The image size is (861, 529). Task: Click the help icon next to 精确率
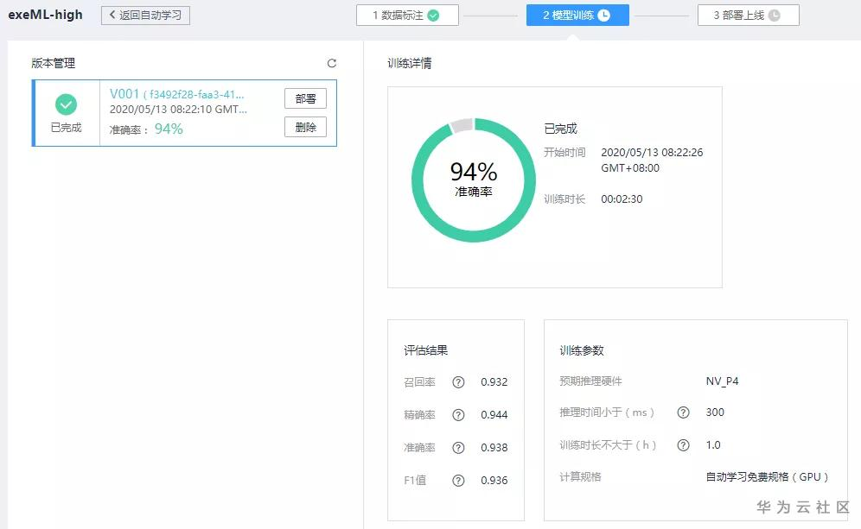click(458, 415)
